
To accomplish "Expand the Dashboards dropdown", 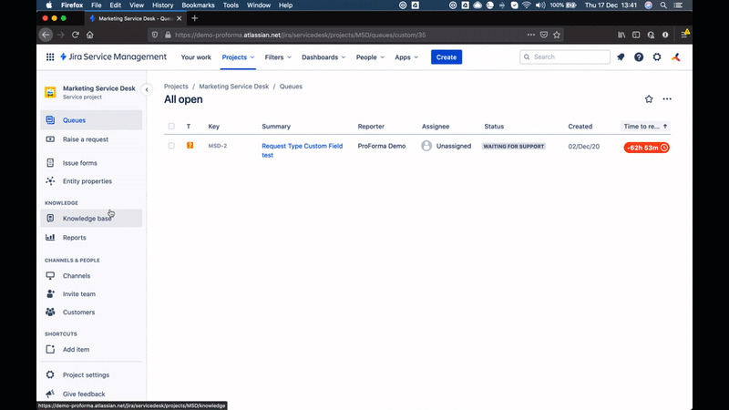I will pos(323,57).
